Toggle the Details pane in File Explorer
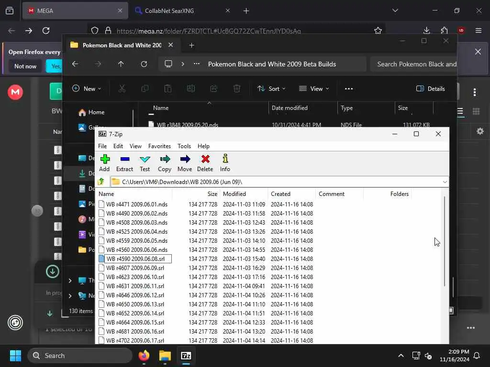490x367 pixels. click(x=430, y=88)
